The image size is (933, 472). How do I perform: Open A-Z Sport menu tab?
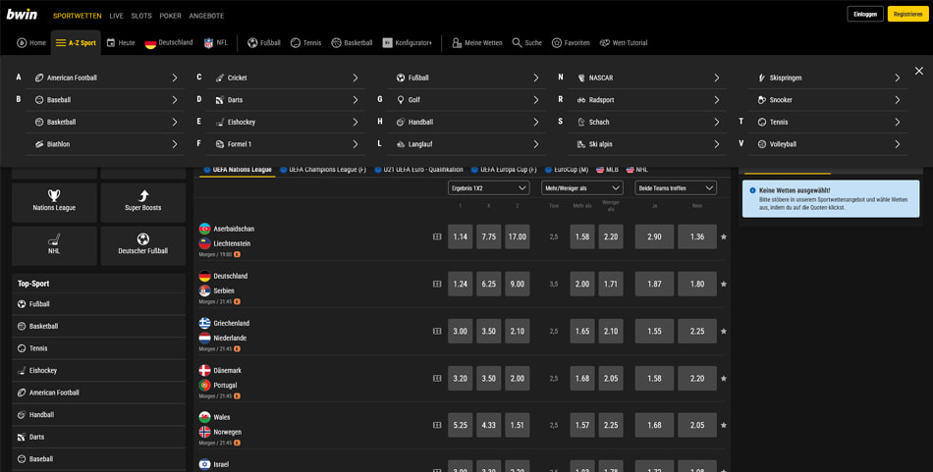click(76, 43)
